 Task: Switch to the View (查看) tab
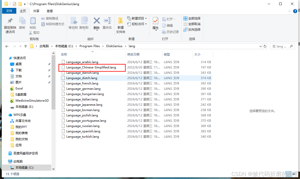[x=50, y=11]
